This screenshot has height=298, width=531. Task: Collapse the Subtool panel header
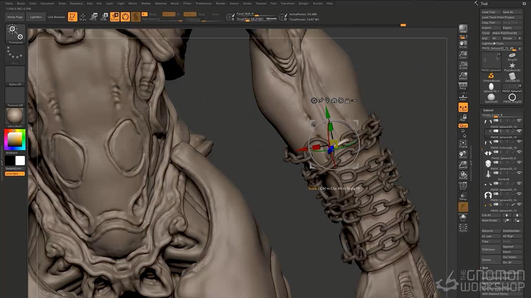(488, 110)
